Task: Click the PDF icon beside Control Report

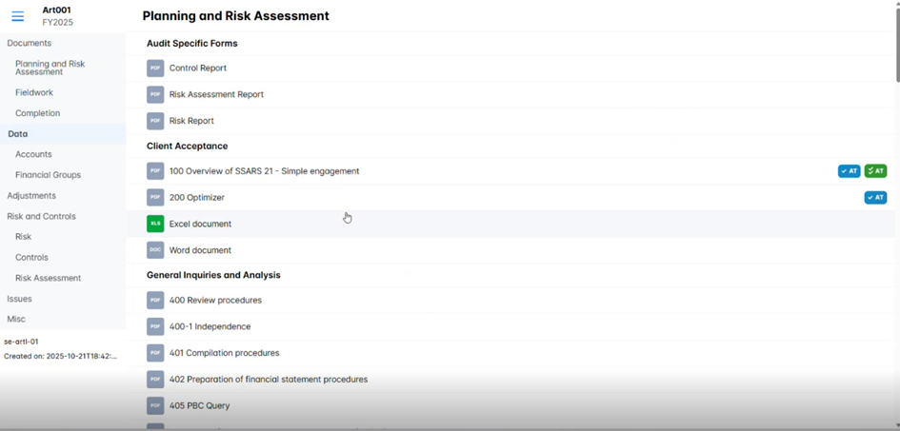Action: point(155,69)
